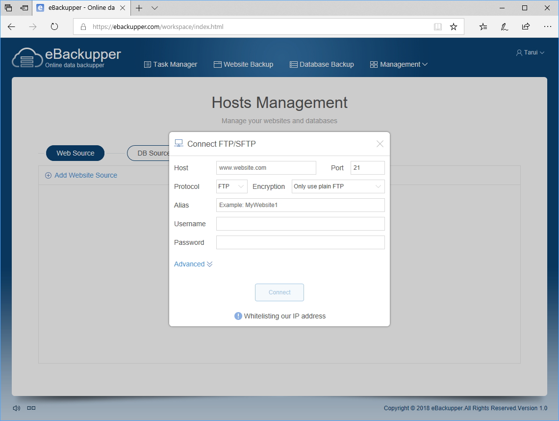Expand the Advanced section in the dialog

coord(193,264)
